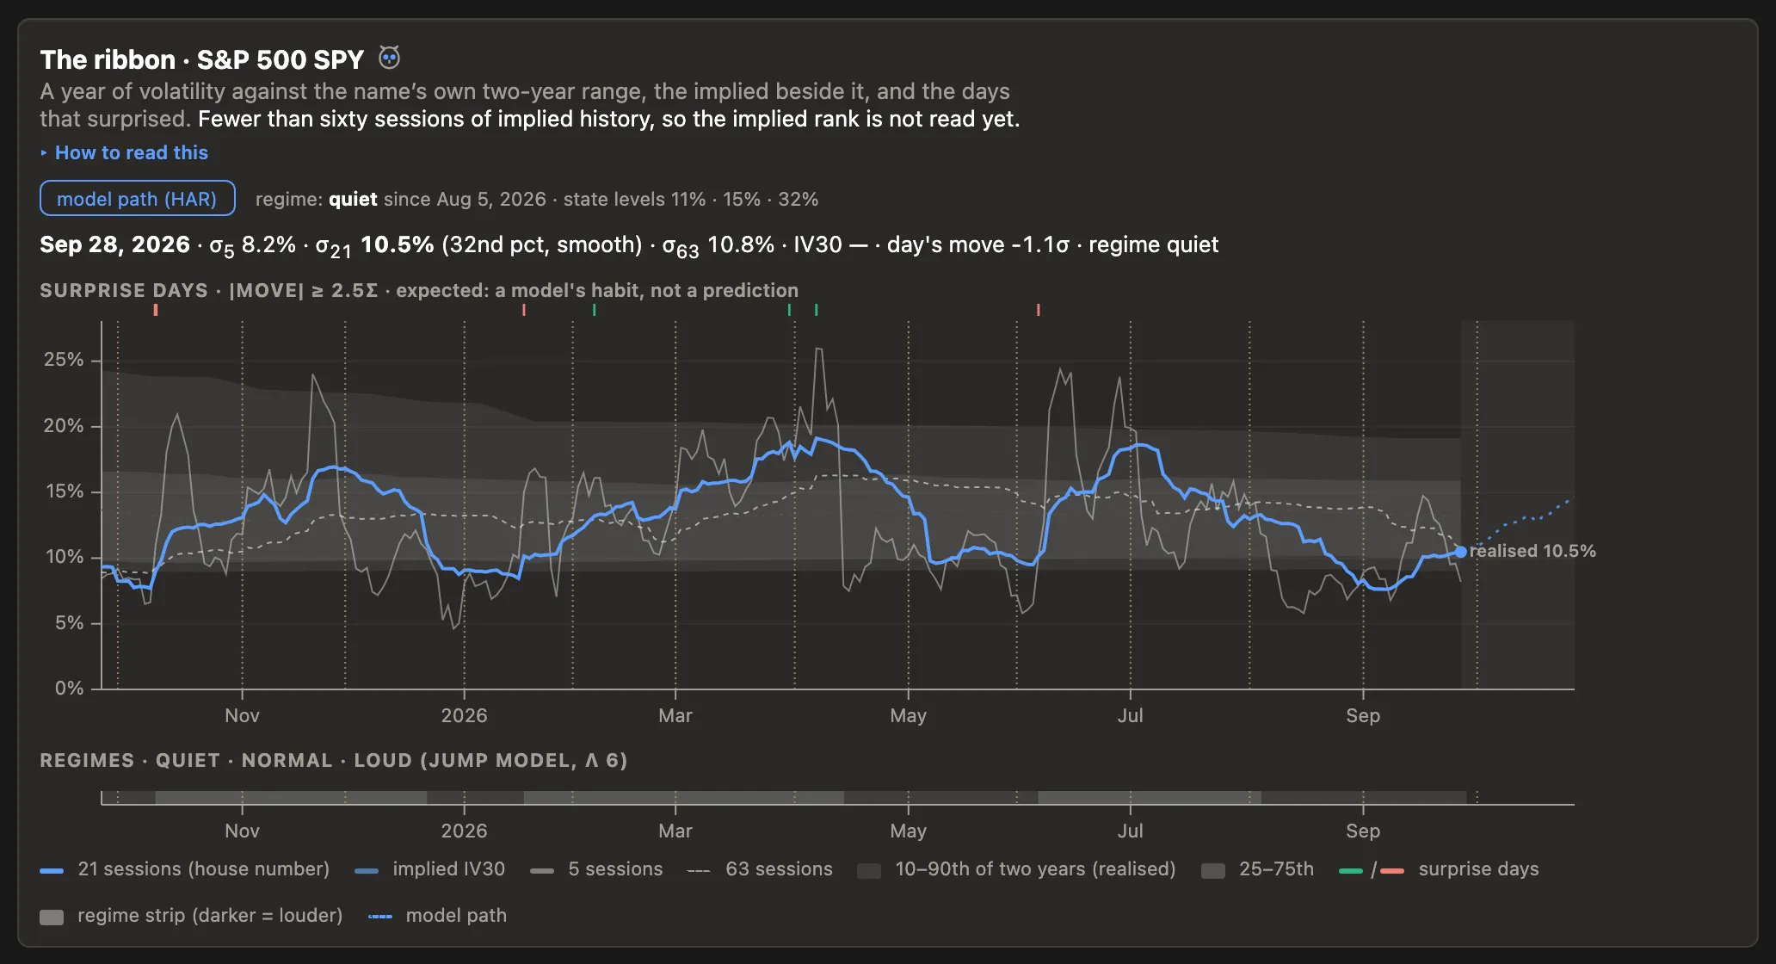Click the "0%" y-axis label
Image resolution: width=1776 pixels, height=964 pixels.
click(x=69, y=689)
